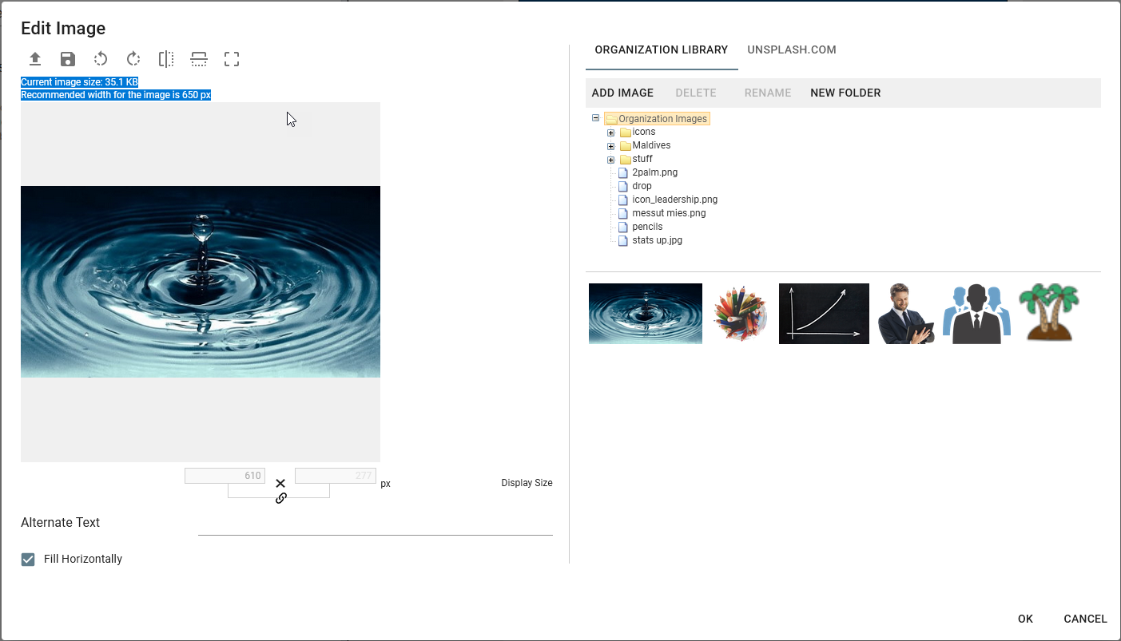Switch to the Unsplash.com tab
The height and width of the screenshot is (641, 1121).
point(791,49)
